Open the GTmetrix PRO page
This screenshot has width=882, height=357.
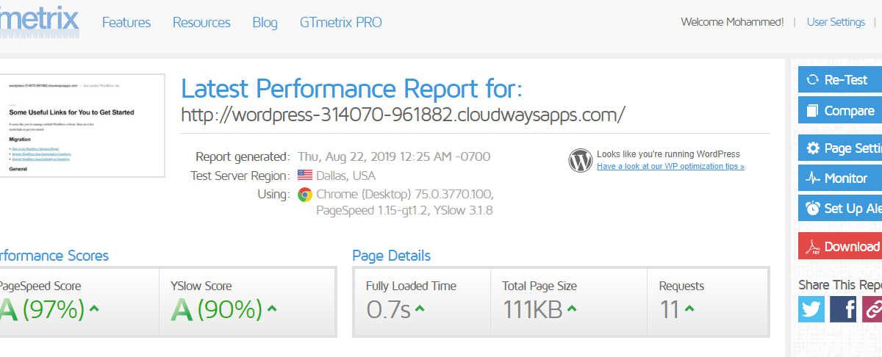340,23
